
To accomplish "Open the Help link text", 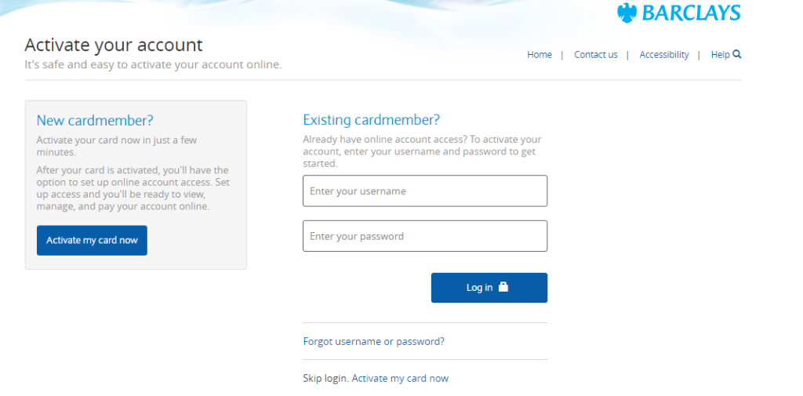I will [x=720, y=55].
